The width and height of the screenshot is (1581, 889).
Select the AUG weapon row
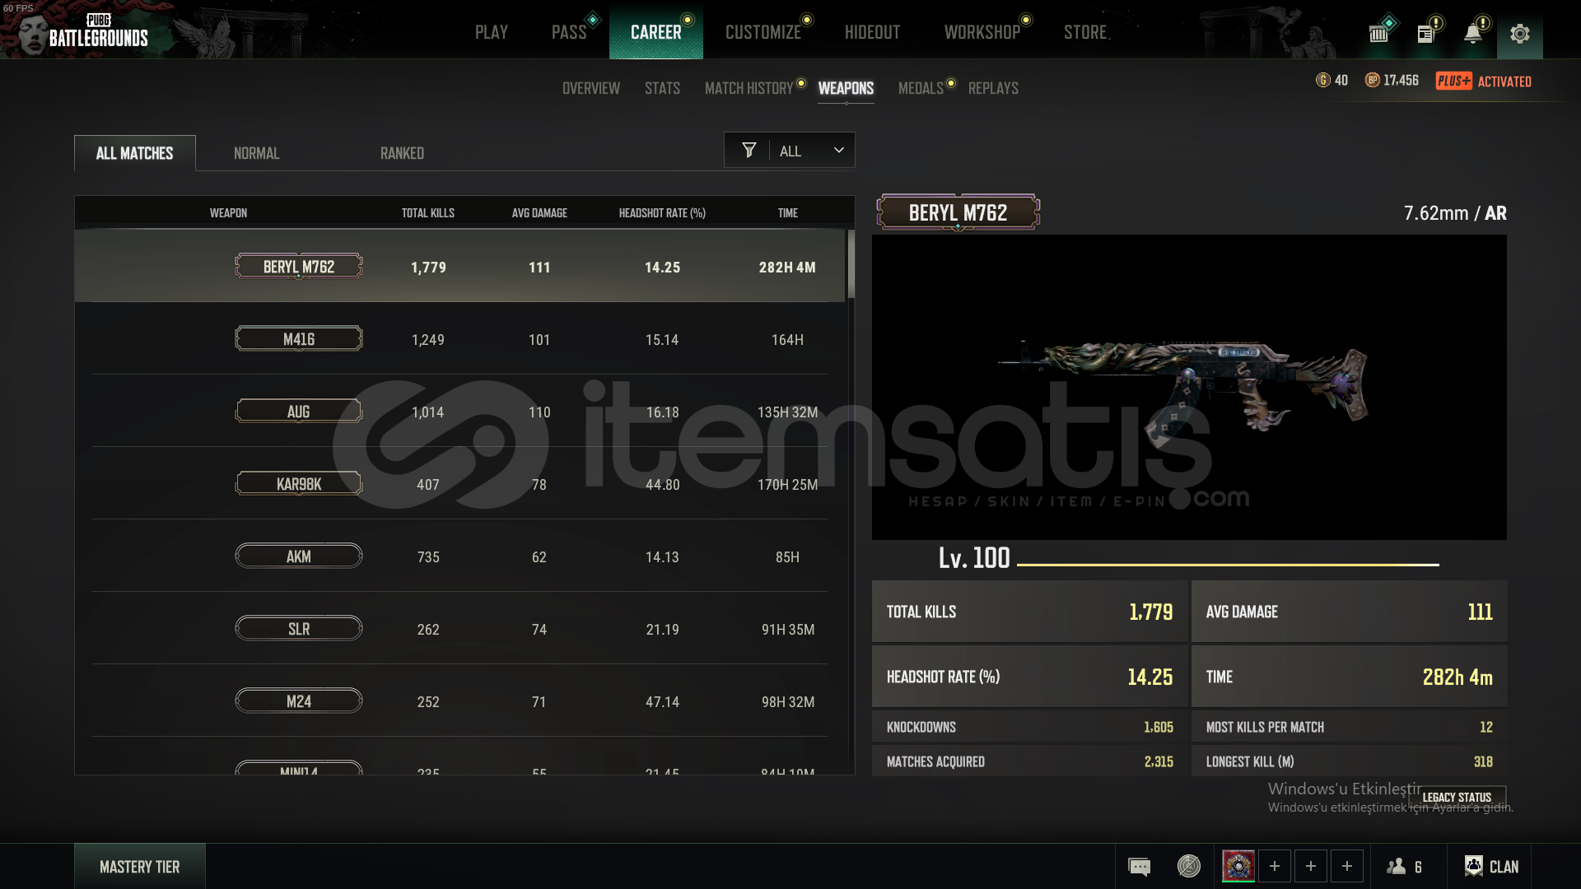(x=459, y=412)
